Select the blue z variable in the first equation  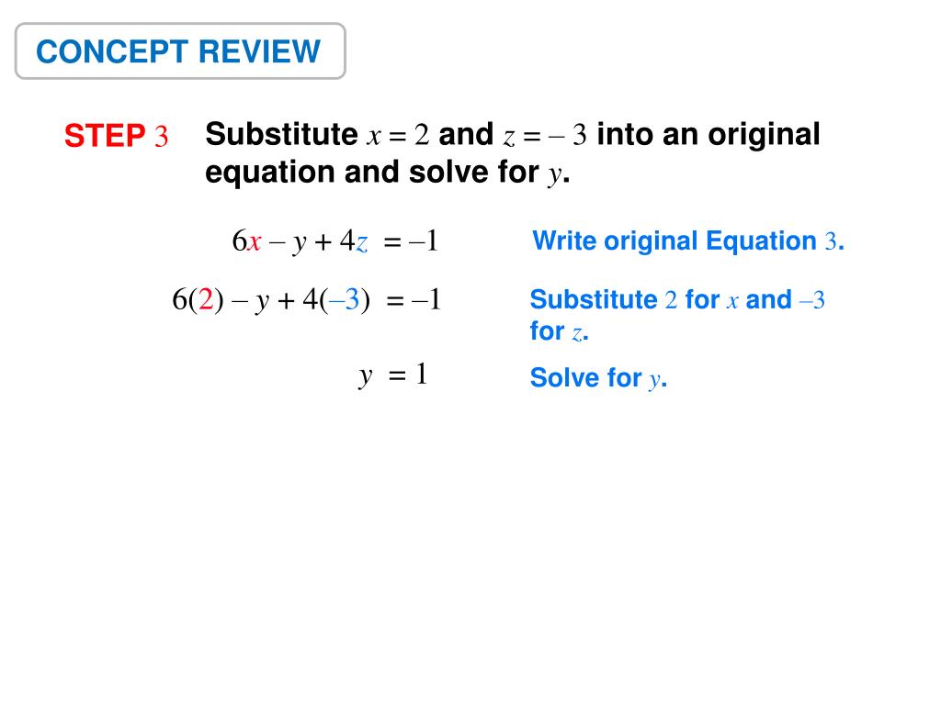[361, 243]
